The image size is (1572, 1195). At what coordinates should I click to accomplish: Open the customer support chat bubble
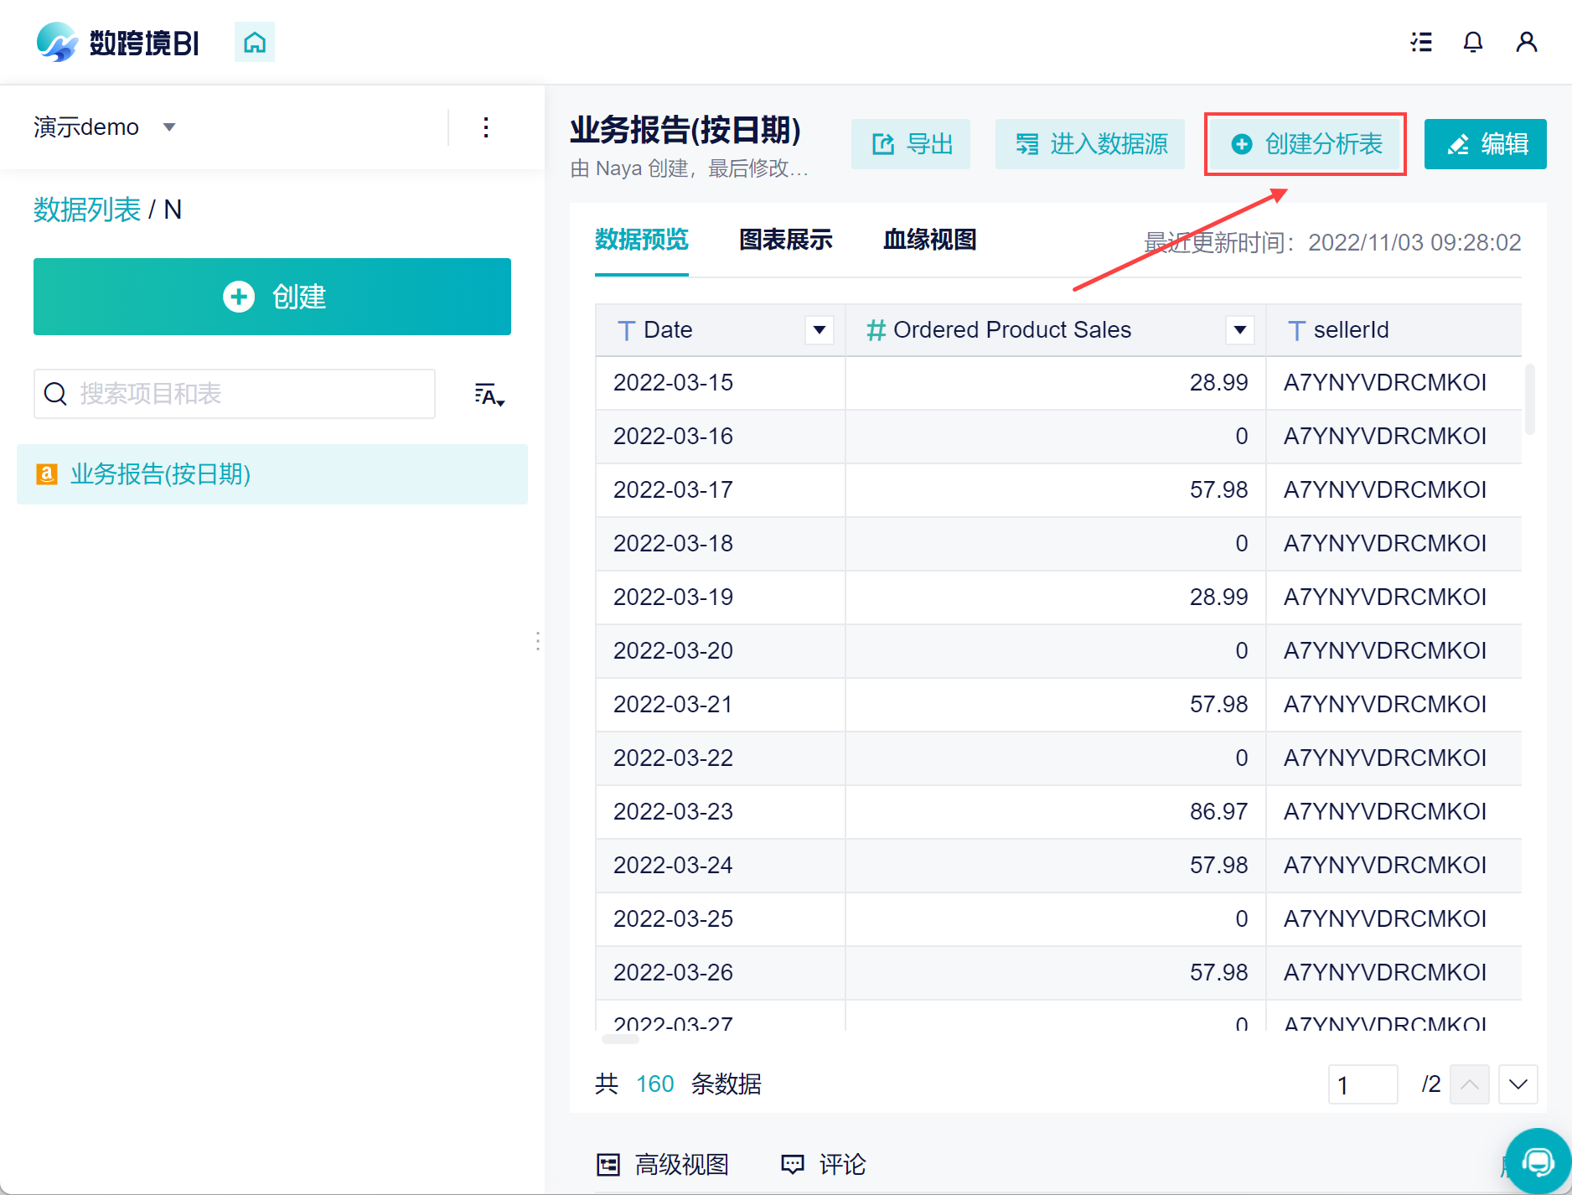(1538, 1161)
